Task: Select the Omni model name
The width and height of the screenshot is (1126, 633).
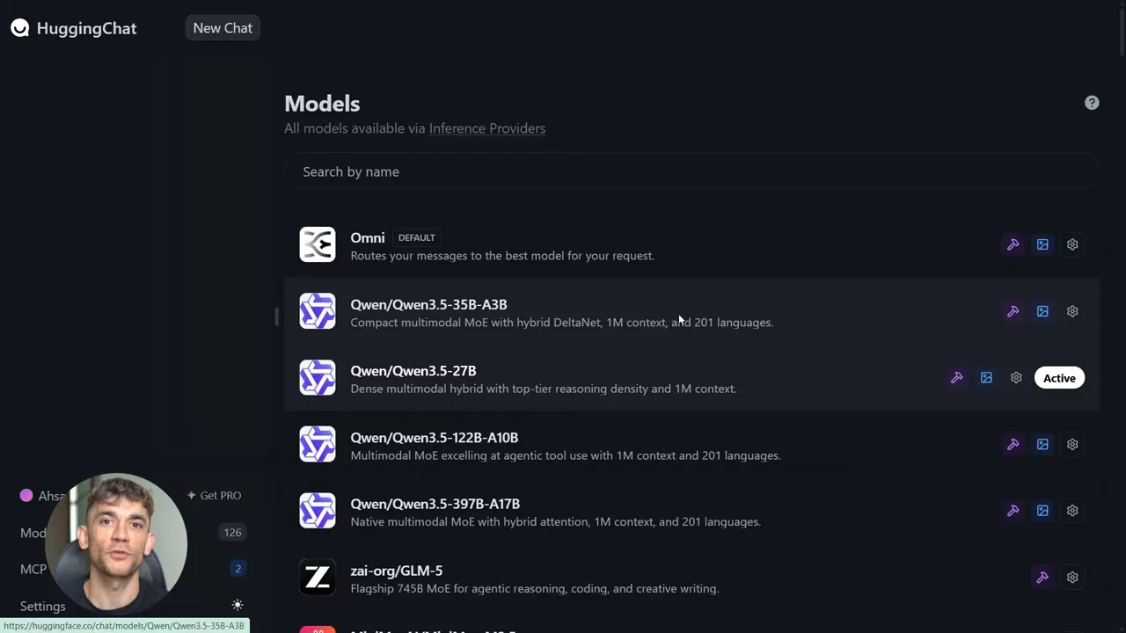Action: point(368,237)
